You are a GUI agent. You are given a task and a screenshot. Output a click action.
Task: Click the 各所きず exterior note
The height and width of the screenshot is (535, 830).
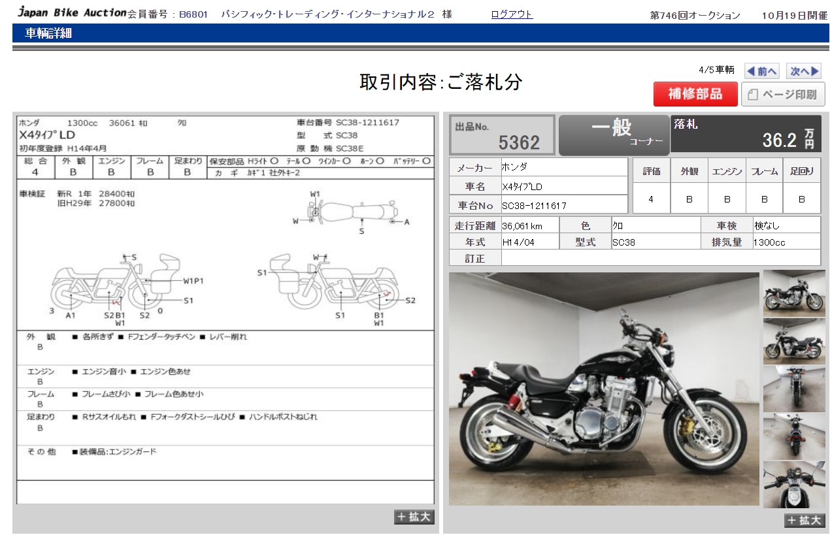[x=93, y=336]
